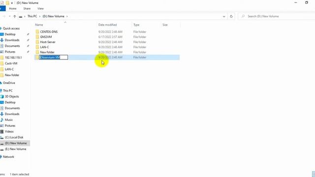Open Pictures under This PC

click(10, 126)
